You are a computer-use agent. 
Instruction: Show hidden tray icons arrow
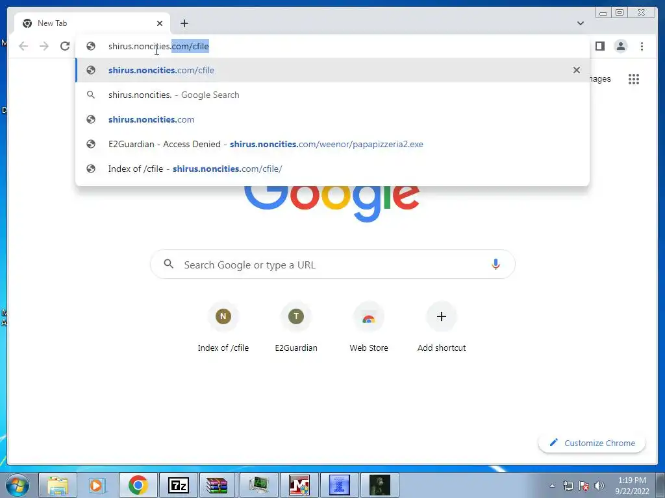552,486
